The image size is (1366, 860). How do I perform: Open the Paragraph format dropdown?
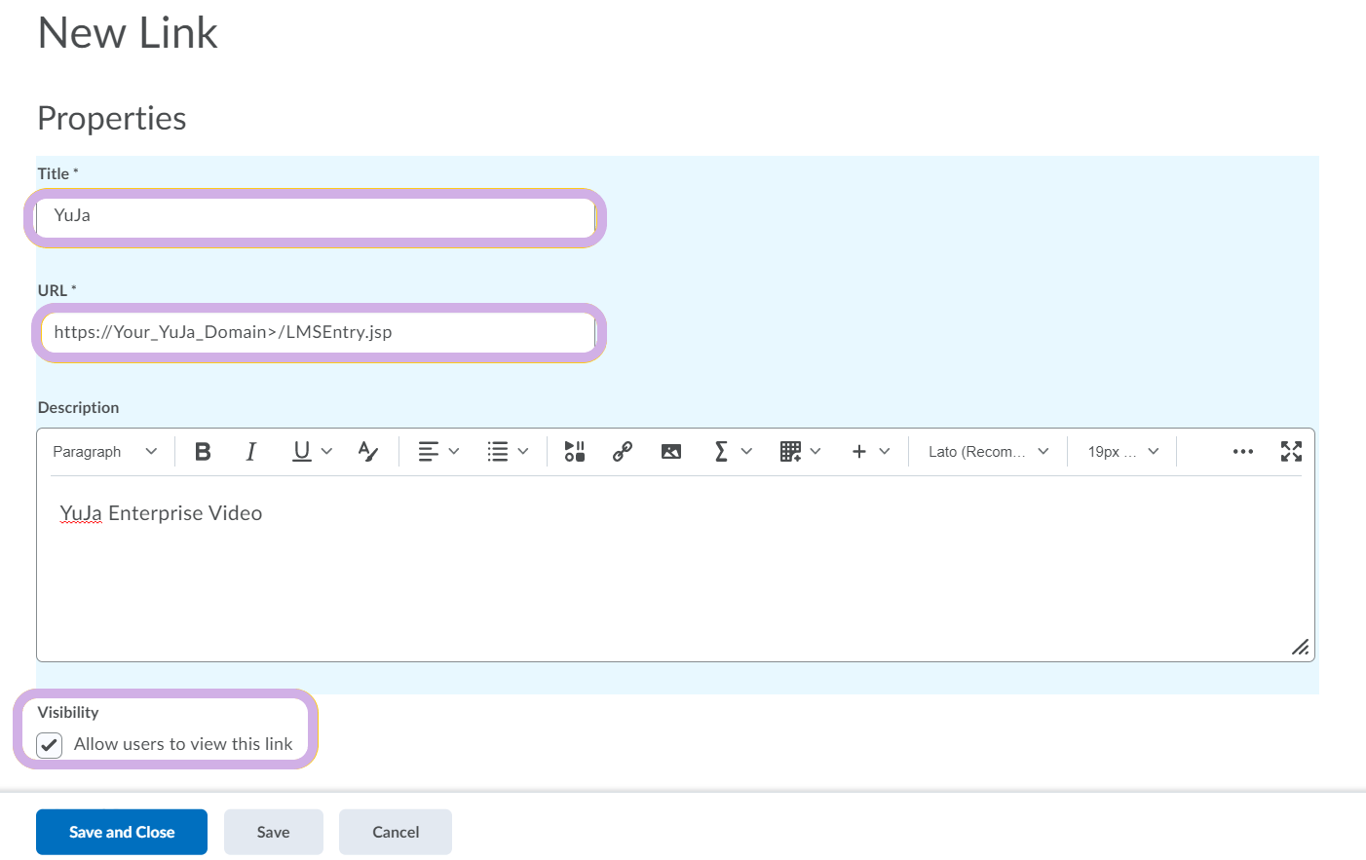point(105,452)
